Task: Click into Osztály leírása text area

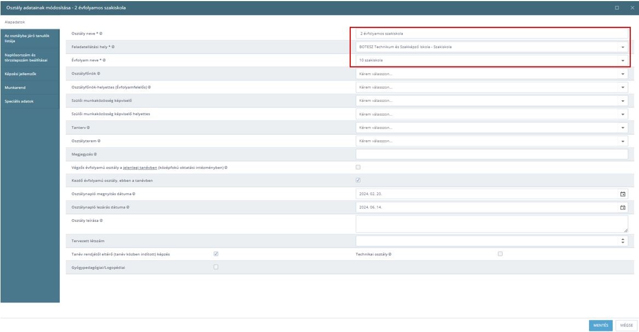Action: [492, 224]
